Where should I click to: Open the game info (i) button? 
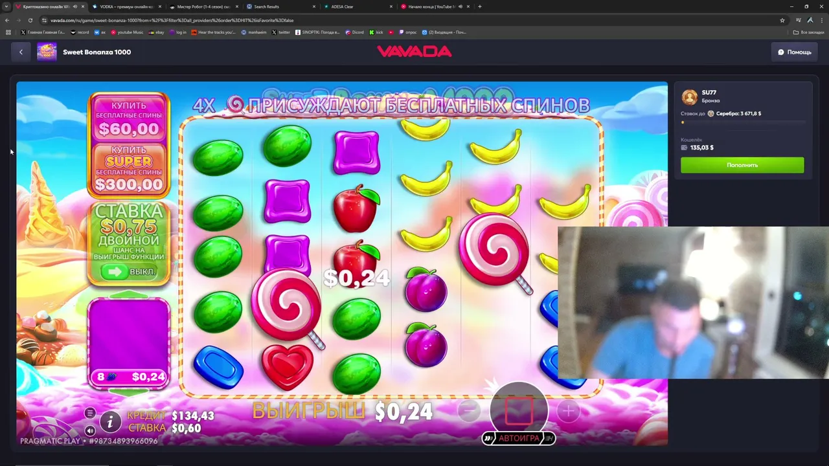(x=110, y=422)
